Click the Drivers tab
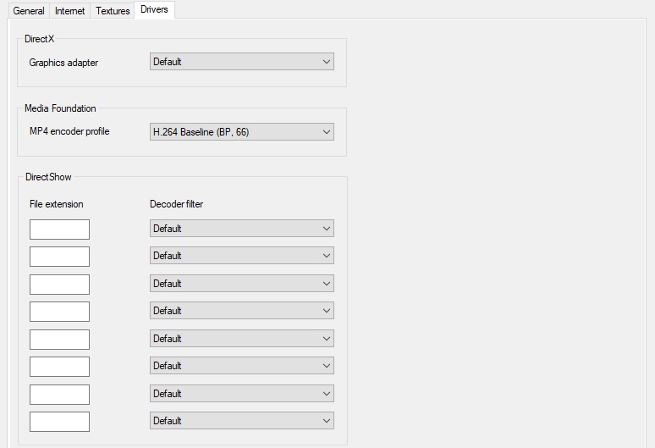The height and width of the screenshot is (448, 655). (x=154, y=9)
